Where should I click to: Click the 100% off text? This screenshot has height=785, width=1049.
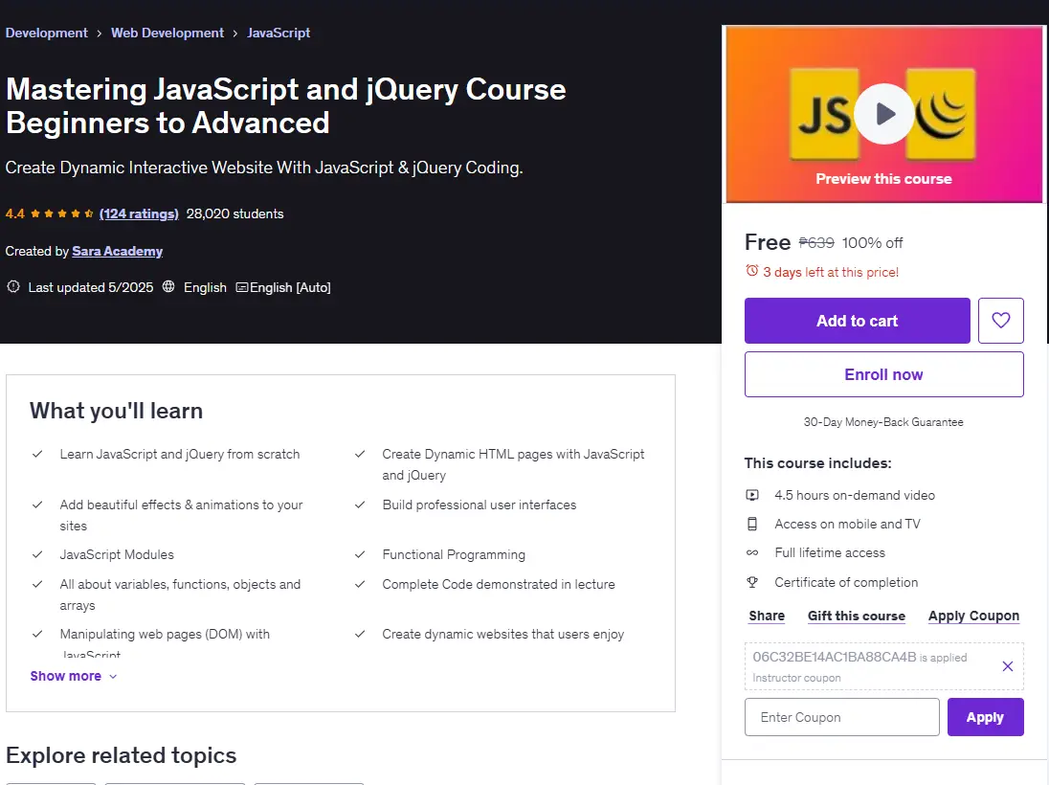[872, 243]
